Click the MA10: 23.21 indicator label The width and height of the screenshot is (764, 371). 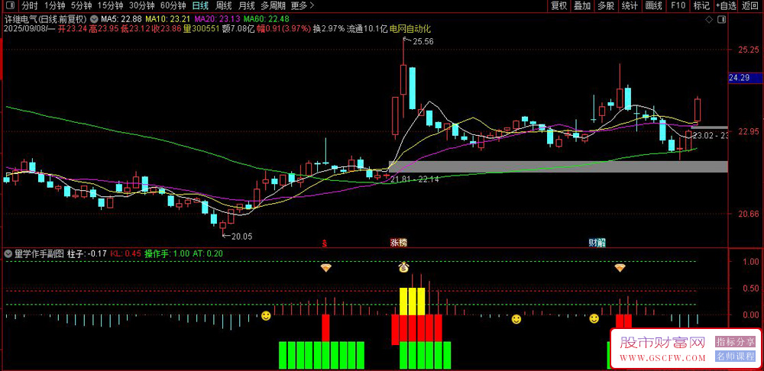(x=168, y=20)
